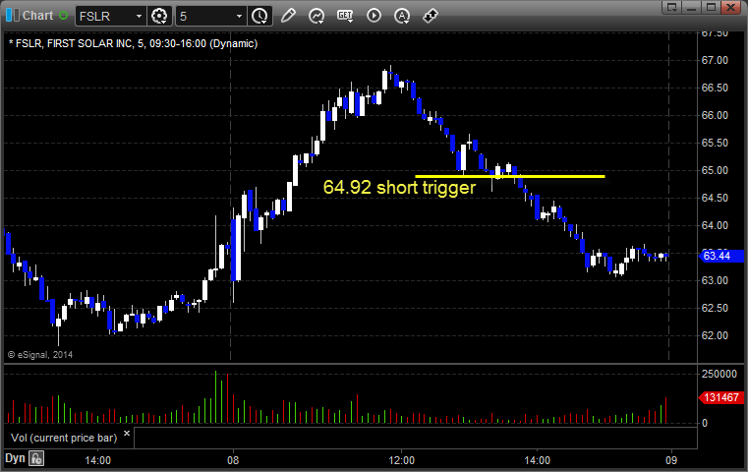This screenshot has height=472, width=748.
Task: Click the '64.92 short trigger' text annotation
Action: pyautogui.click(x=399, y=187)
